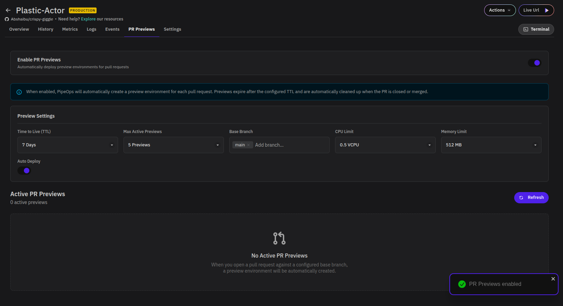Viewport: 563px width, 306px height.
Task: Click the Preview Settings heading
Action: 36,116
